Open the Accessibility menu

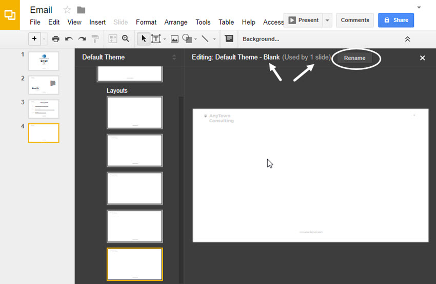point(273,22)
